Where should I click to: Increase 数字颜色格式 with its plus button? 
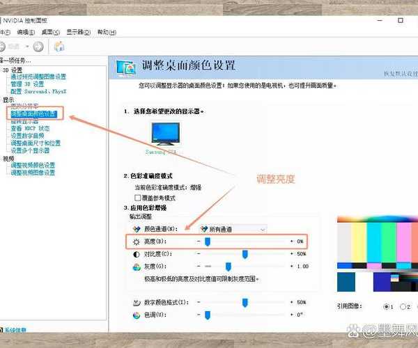pyautogui.click(x=292, y=302)
